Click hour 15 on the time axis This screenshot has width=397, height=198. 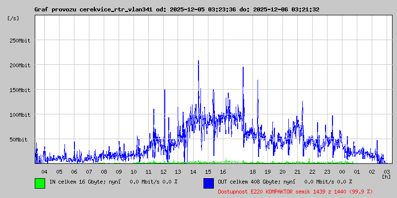[208, 172]
